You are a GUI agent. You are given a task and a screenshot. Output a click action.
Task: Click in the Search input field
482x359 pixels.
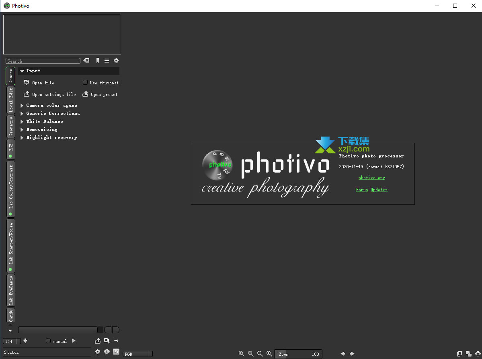(x=43, y=61)
